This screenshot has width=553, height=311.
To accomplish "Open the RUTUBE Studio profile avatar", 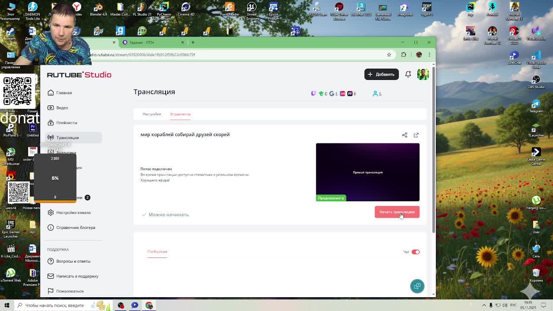I will point(423,74).
